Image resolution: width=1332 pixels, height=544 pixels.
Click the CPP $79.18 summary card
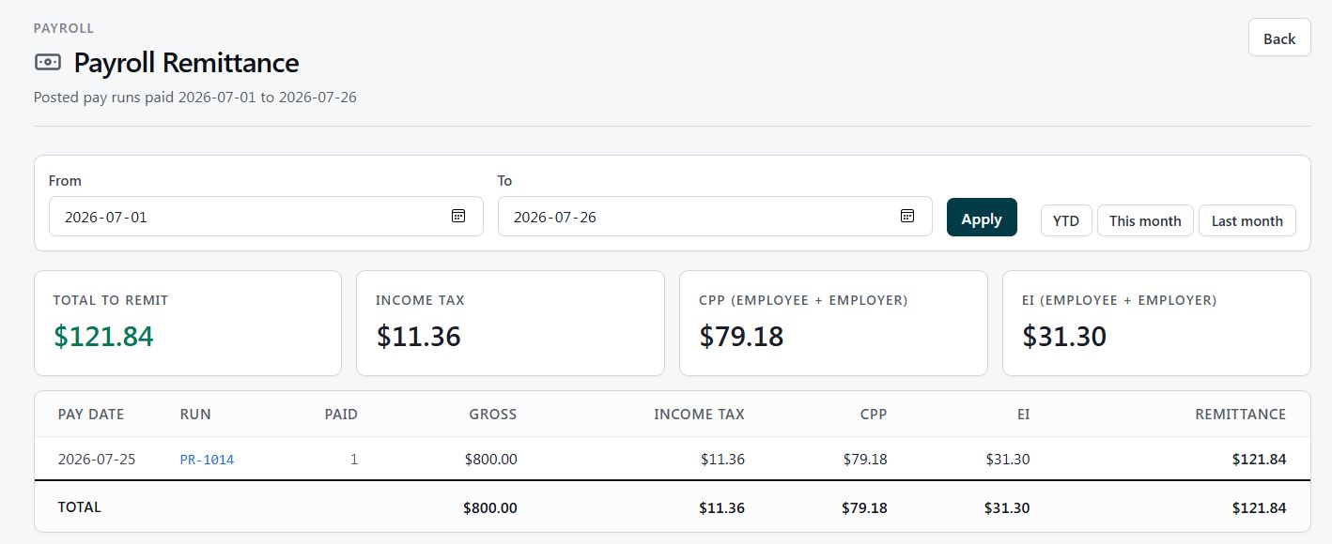click(x=833, y=324)
